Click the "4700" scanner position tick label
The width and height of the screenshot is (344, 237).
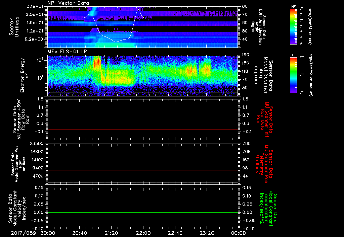point(38,176)
